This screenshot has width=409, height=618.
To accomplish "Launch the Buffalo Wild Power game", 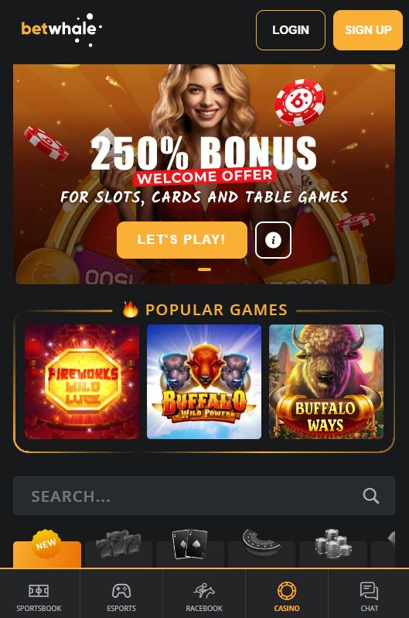I will point(204,382).
